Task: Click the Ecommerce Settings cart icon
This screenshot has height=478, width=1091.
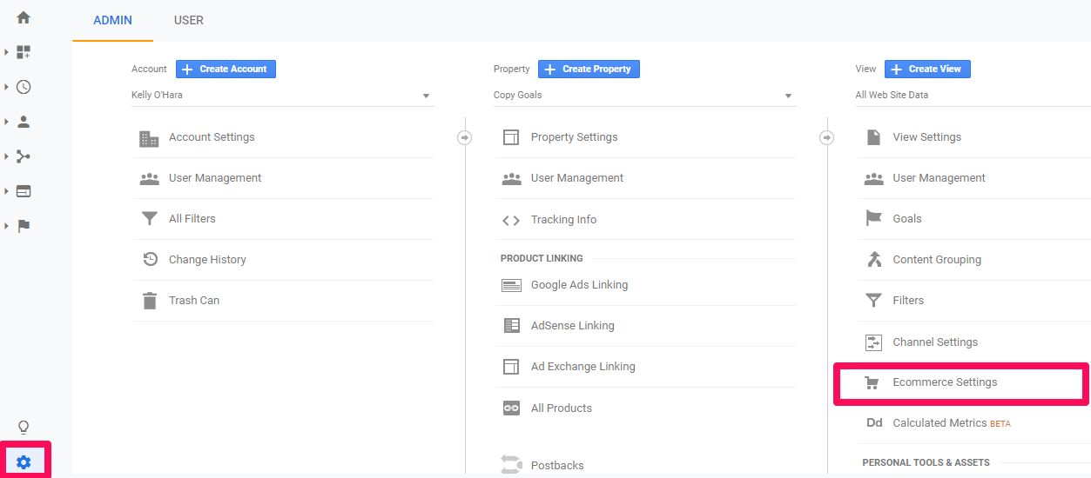Action: (872, 382)
